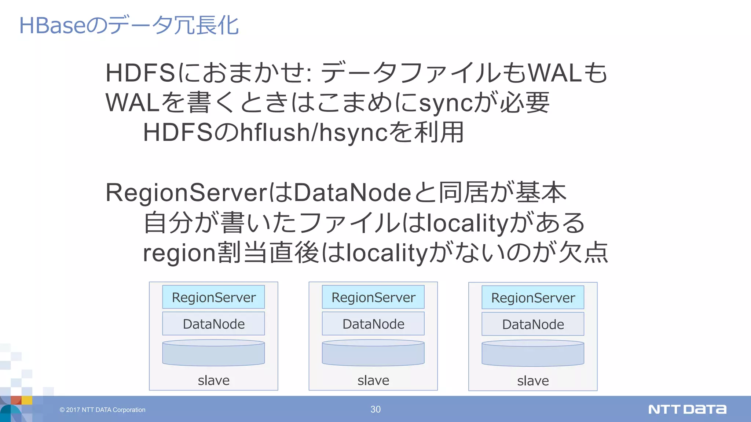Click the left slave's disk cylinder icon

point(213,353)
